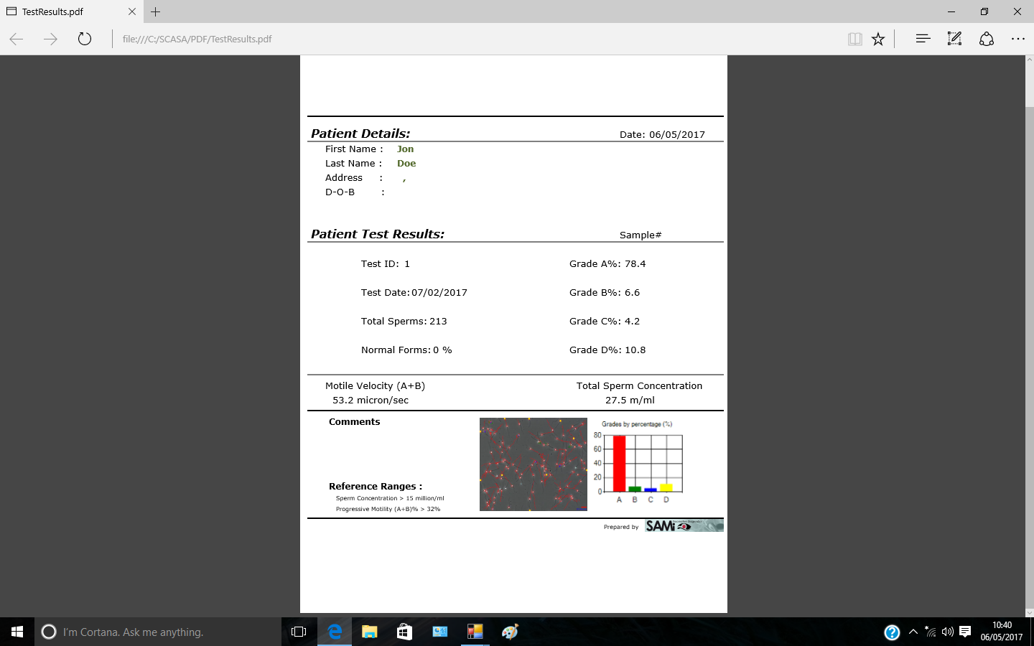Share the current PDF page

pos(986,39)
